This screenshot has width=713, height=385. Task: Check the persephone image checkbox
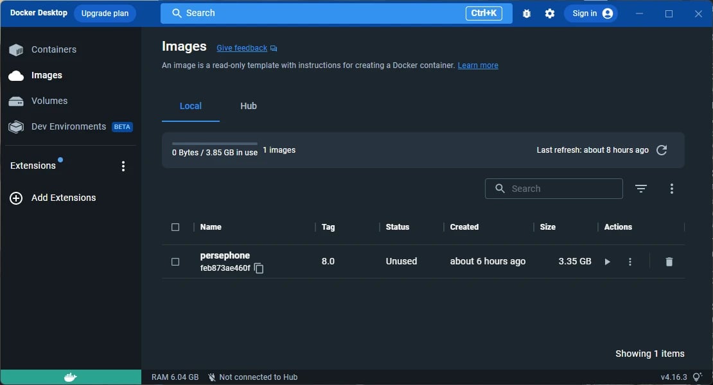click(x=175, y=262)
